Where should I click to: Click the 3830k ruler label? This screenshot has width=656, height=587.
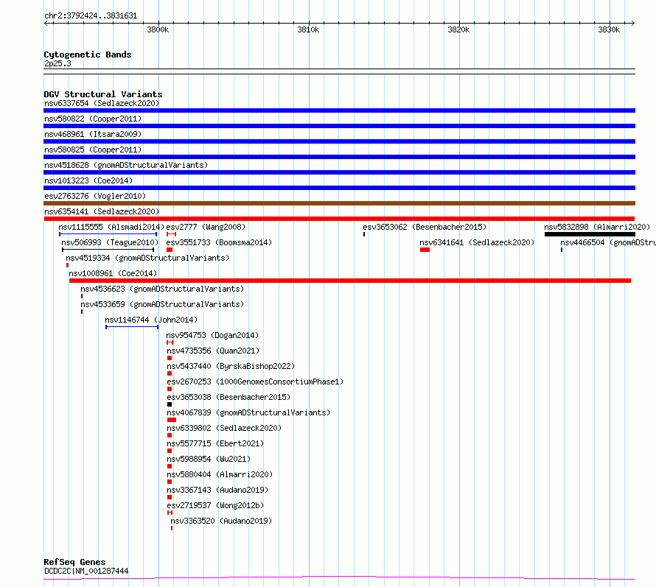click(x=609, y=29)
